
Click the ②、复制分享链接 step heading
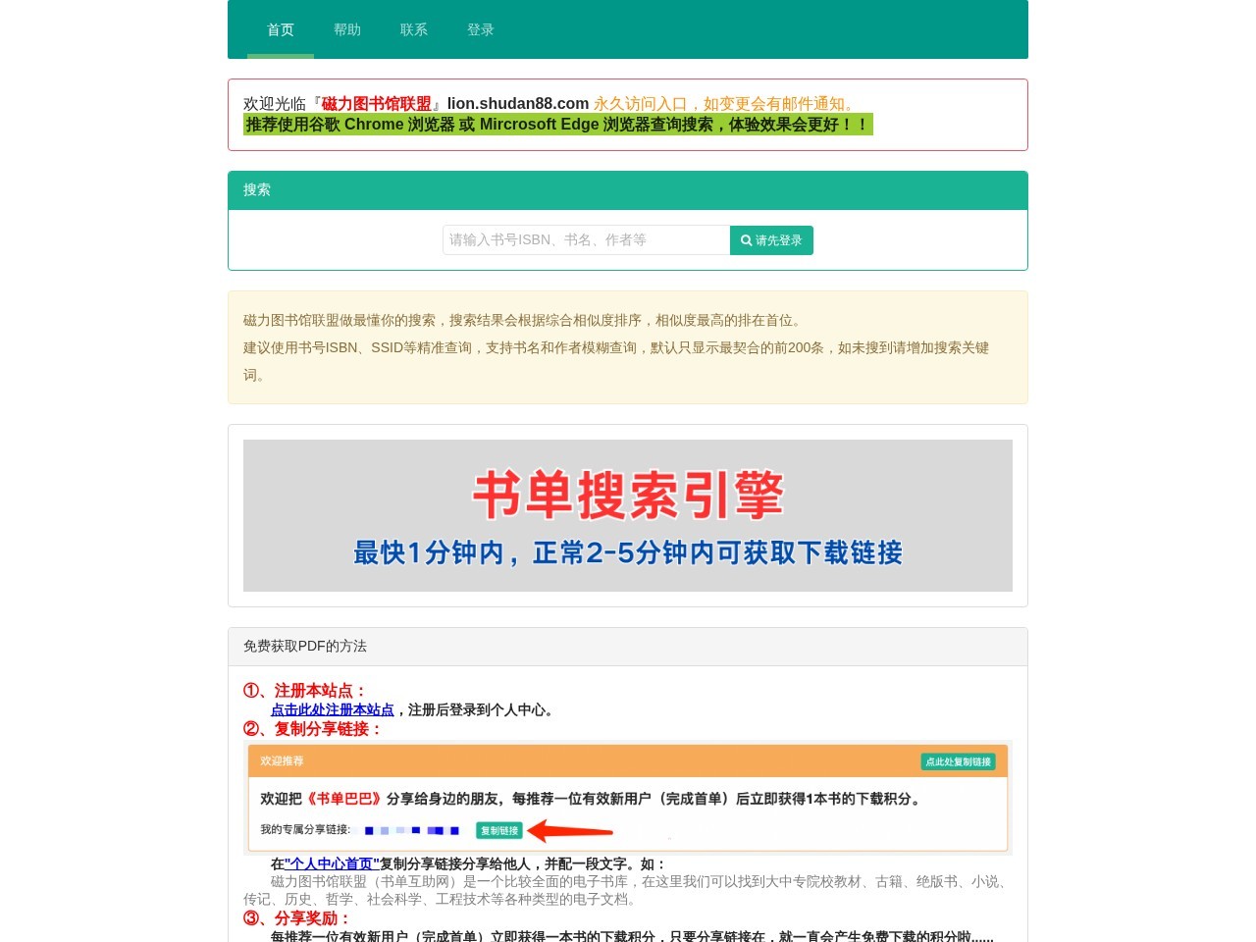pyautogui.click(x=313, y=729)
